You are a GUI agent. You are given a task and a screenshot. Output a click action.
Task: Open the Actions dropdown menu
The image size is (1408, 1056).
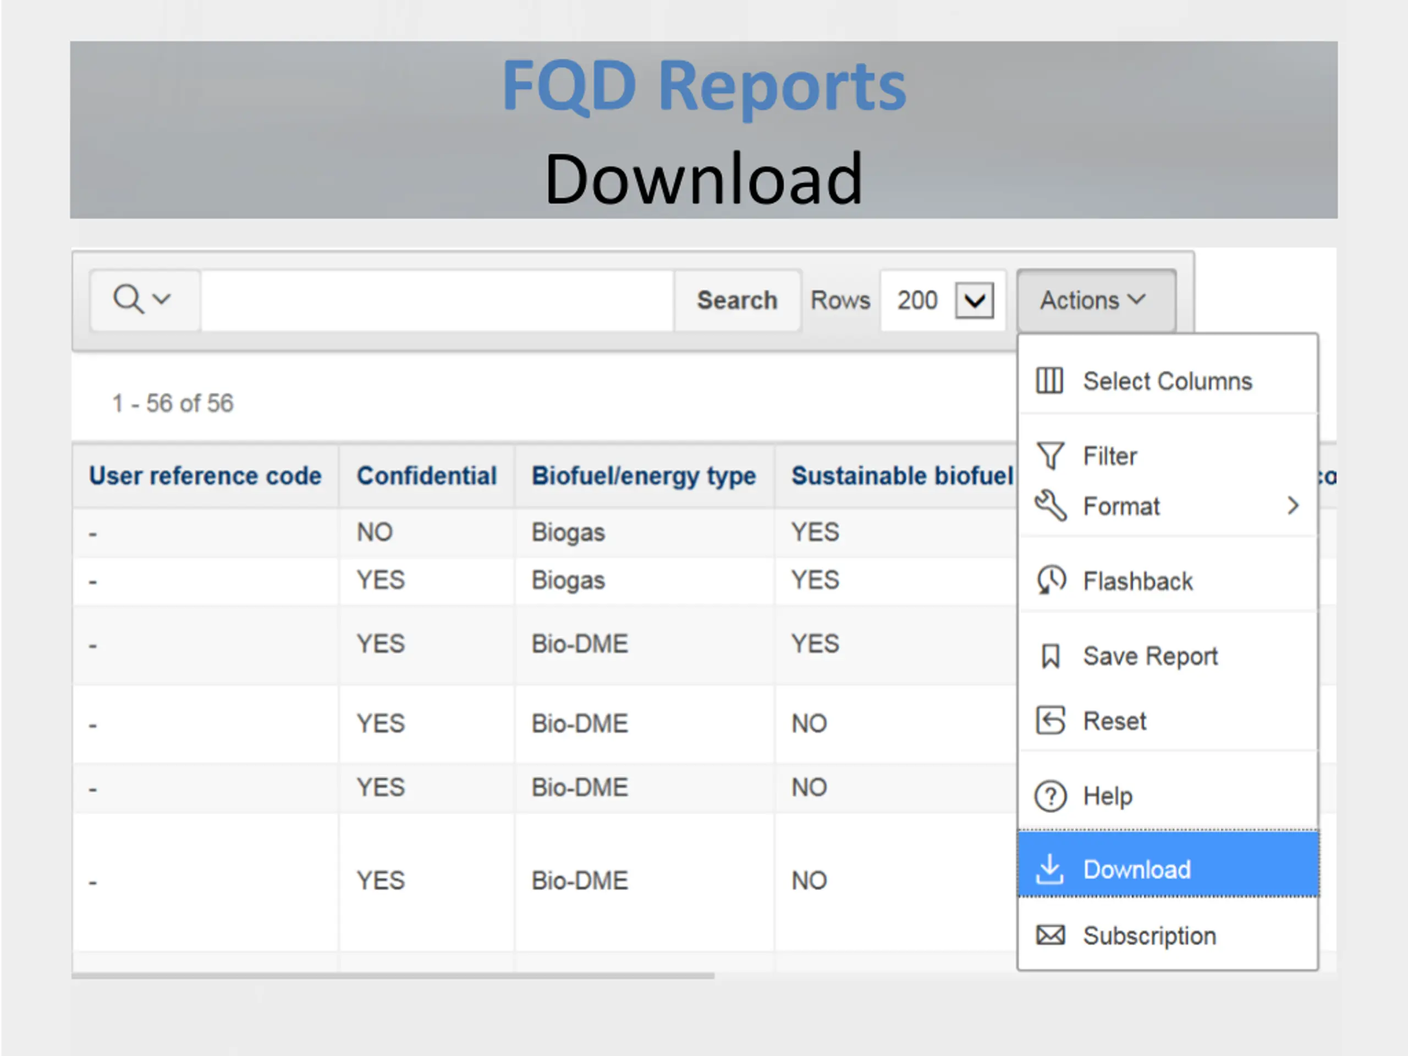pyautogui.click(x=1096, y=300)
